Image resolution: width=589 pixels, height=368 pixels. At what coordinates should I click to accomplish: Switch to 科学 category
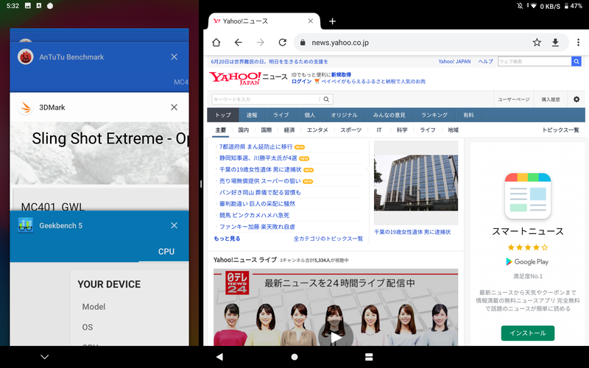tap(402, 130)
